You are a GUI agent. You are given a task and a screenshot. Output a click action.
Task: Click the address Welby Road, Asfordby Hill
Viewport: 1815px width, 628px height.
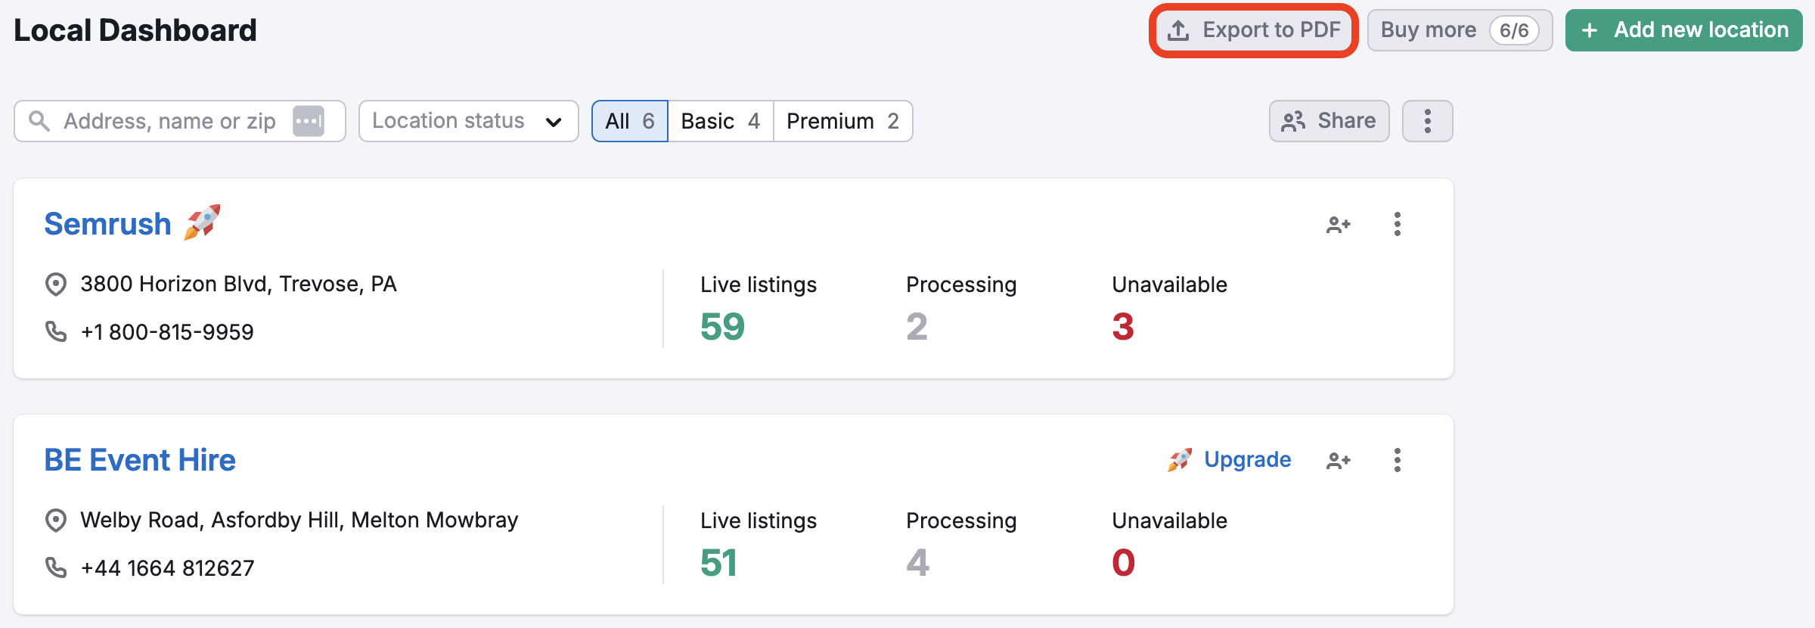299,521
